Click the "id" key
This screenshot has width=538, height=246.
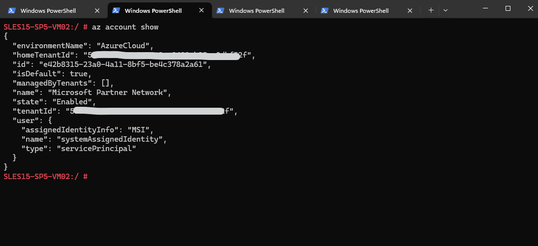(x=21, y=64)
